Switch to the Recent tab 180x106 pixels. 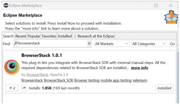tap(21, 36)
